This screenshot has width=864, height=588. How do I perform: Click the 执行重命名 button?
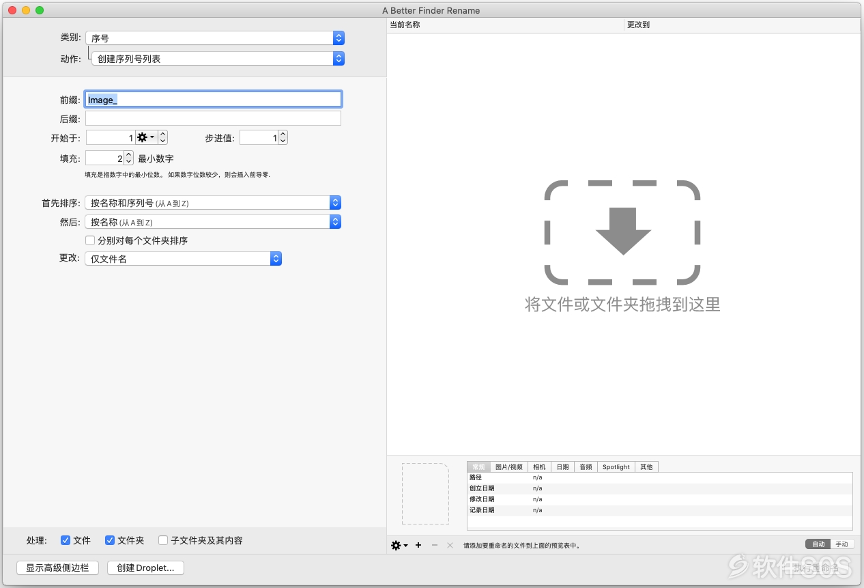[x=816, y=568]
